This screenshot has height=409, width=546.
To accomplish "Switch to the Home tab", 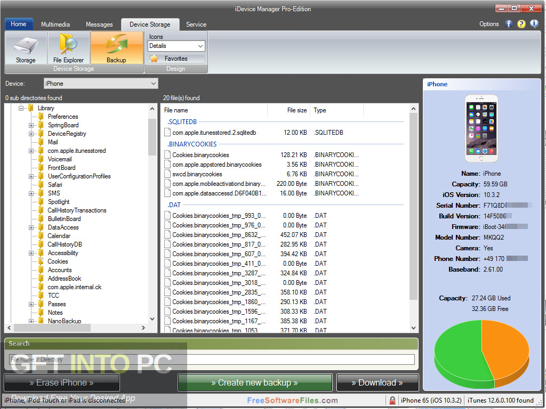I will pos(19,24).
